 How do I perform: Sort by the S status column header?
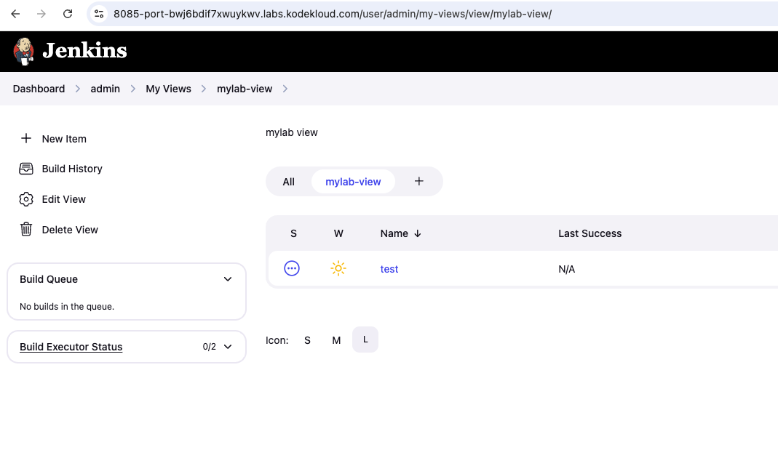(293, 233)
